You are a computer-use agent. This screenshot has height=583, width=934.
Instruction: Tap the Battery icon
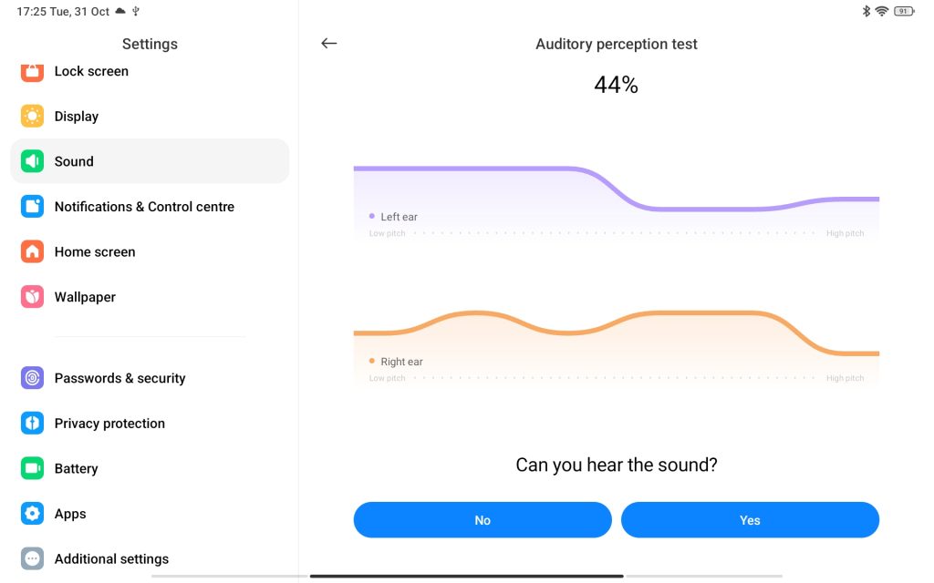point(33,468)
